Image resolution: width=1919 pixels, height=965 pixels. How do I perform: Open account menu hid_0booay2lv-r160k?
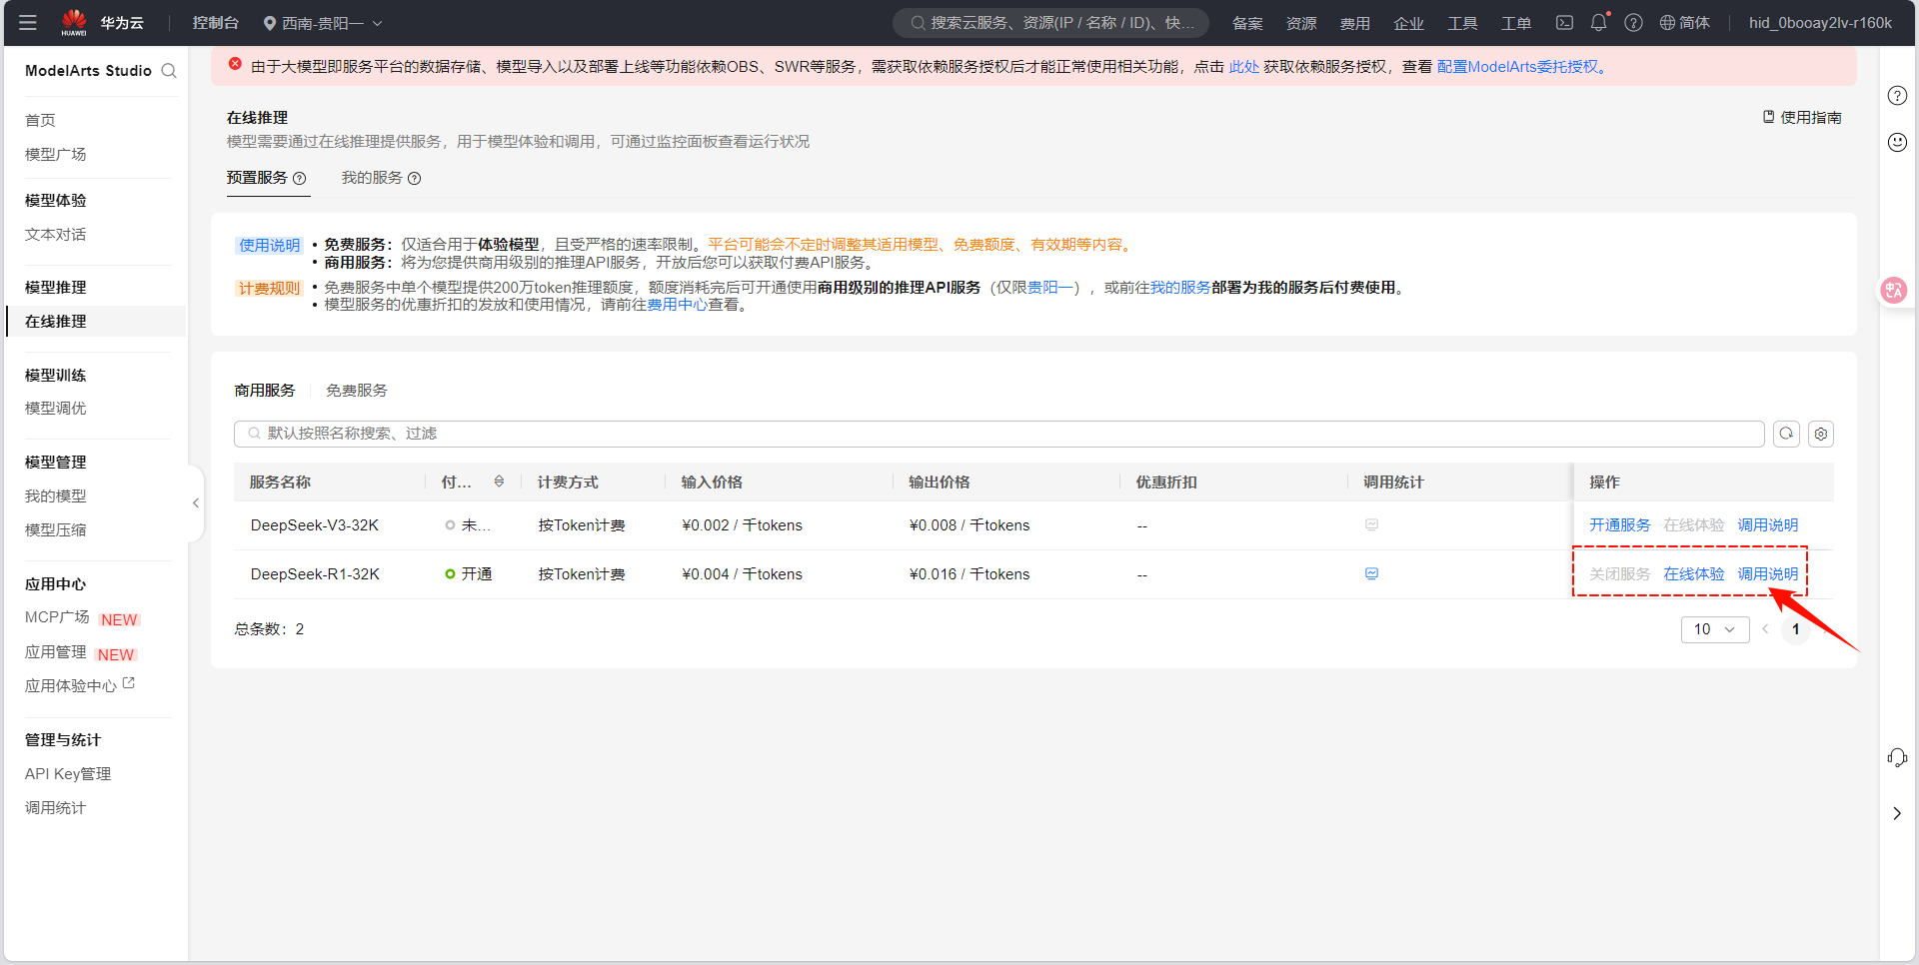(x=1820, y=22)
